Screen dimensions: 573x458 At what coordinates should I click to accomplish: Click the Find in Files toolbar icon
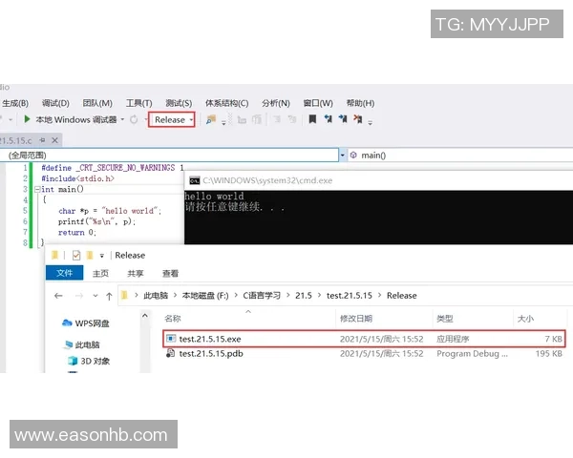coord(211,119)
